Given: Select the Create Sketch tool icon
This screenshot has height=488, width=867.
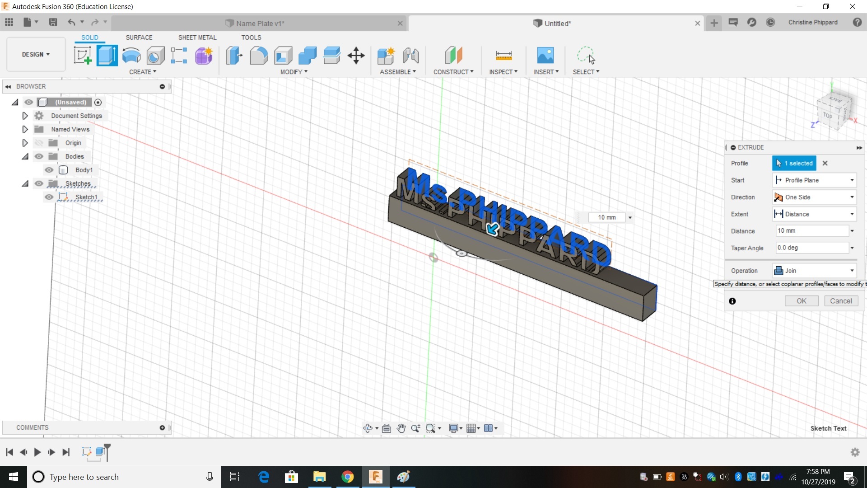Looking at the screenshot, I should coord(83,56).
